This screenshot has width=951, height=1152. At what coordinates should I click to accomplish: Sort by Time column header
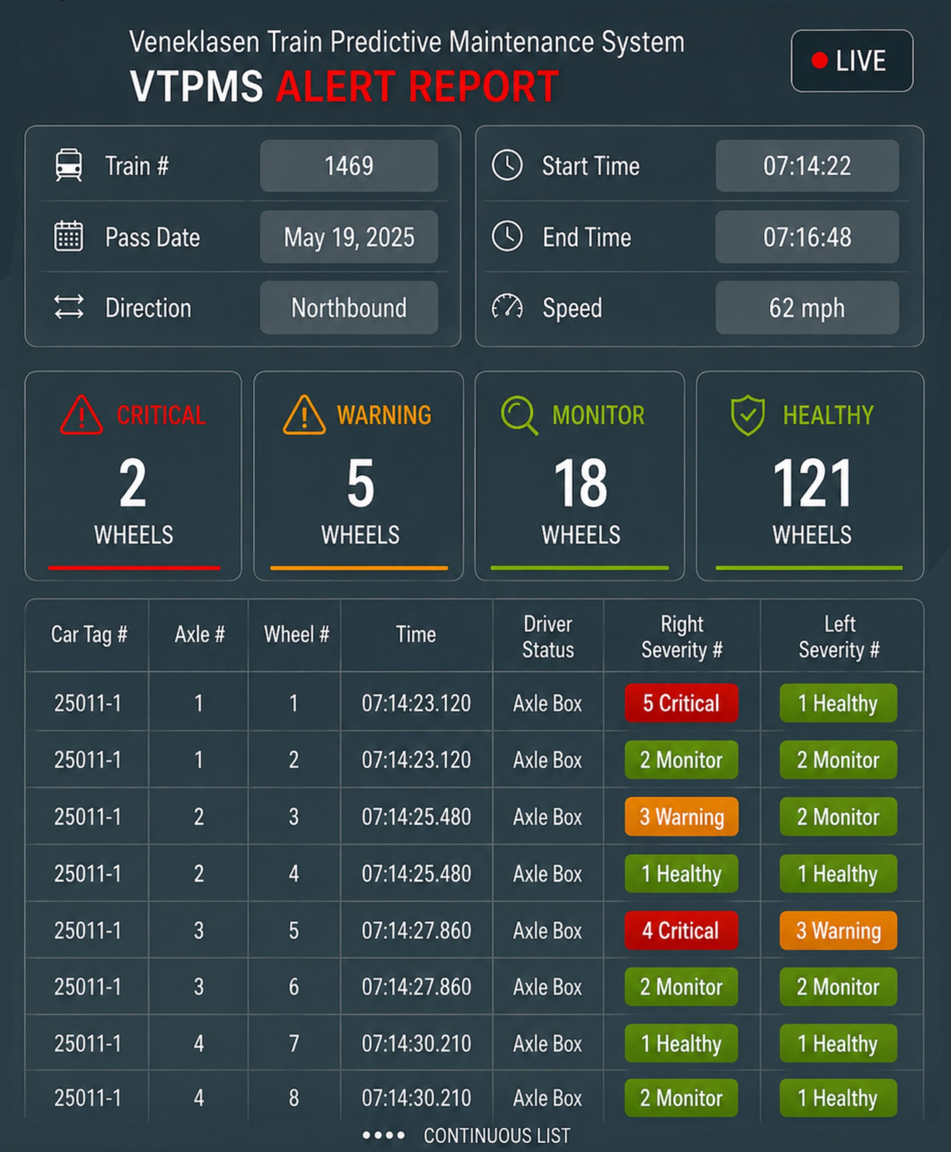pos(416,634)
